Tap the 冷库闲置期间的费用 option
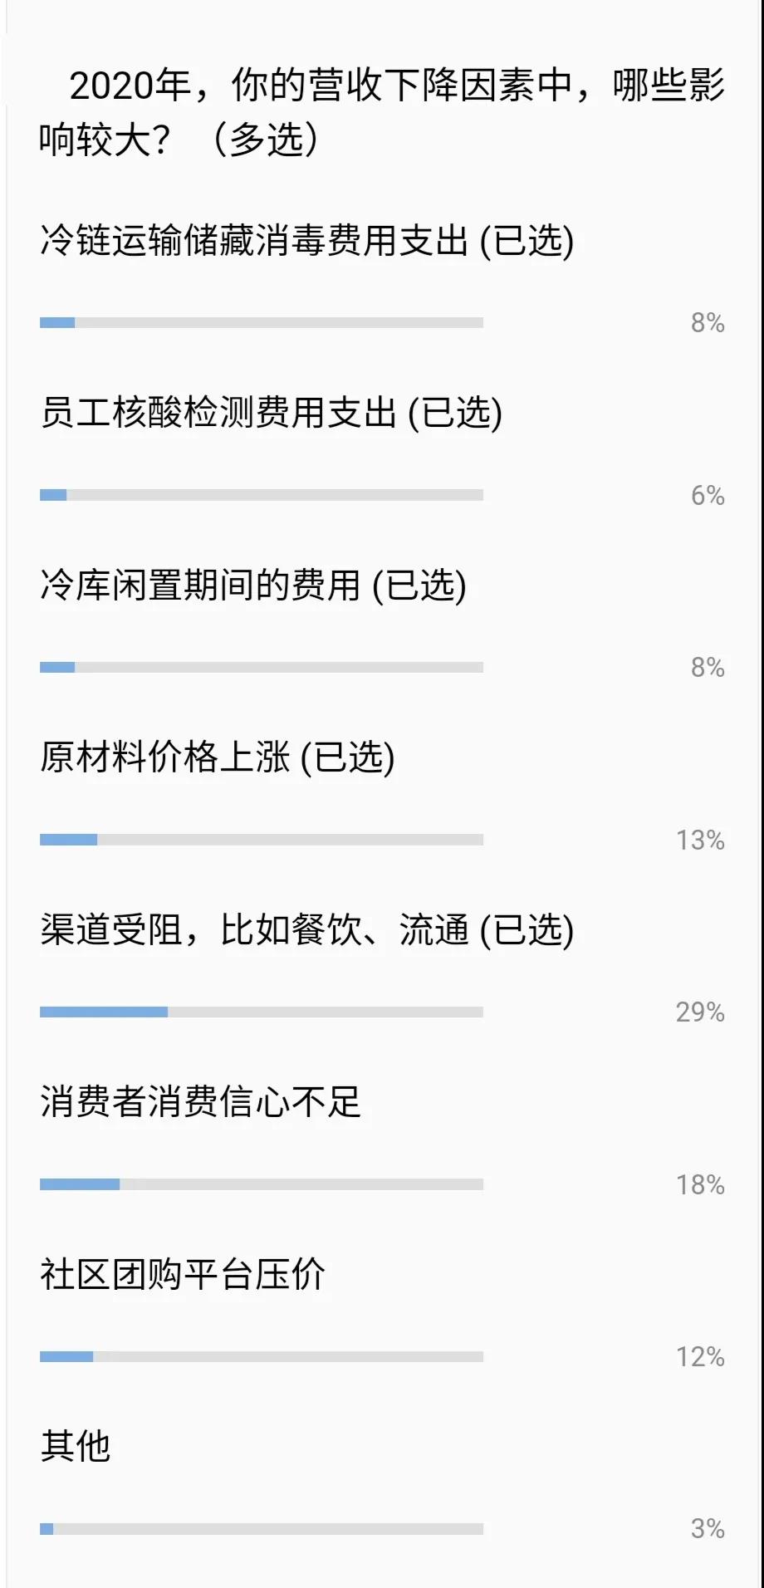Viewport: 764px width, 1588px height. coord(252,586)
